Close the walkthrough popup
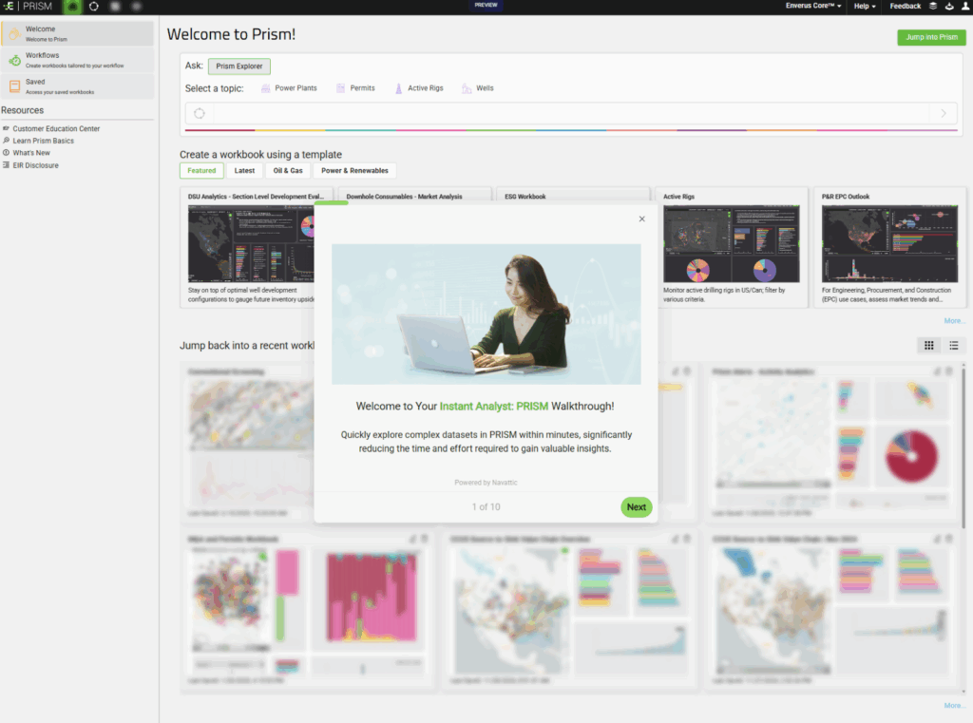 [641, 219]
